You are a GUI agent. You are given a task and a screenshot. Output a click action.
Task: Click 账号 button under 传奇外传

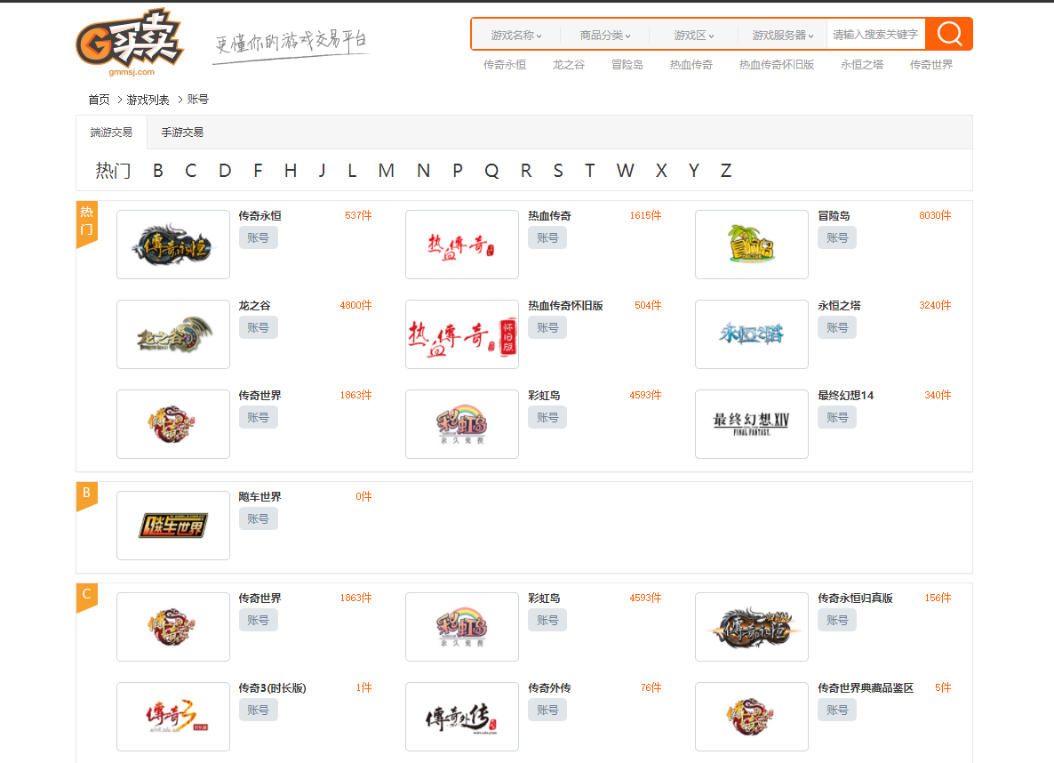(x=547, y=710)
